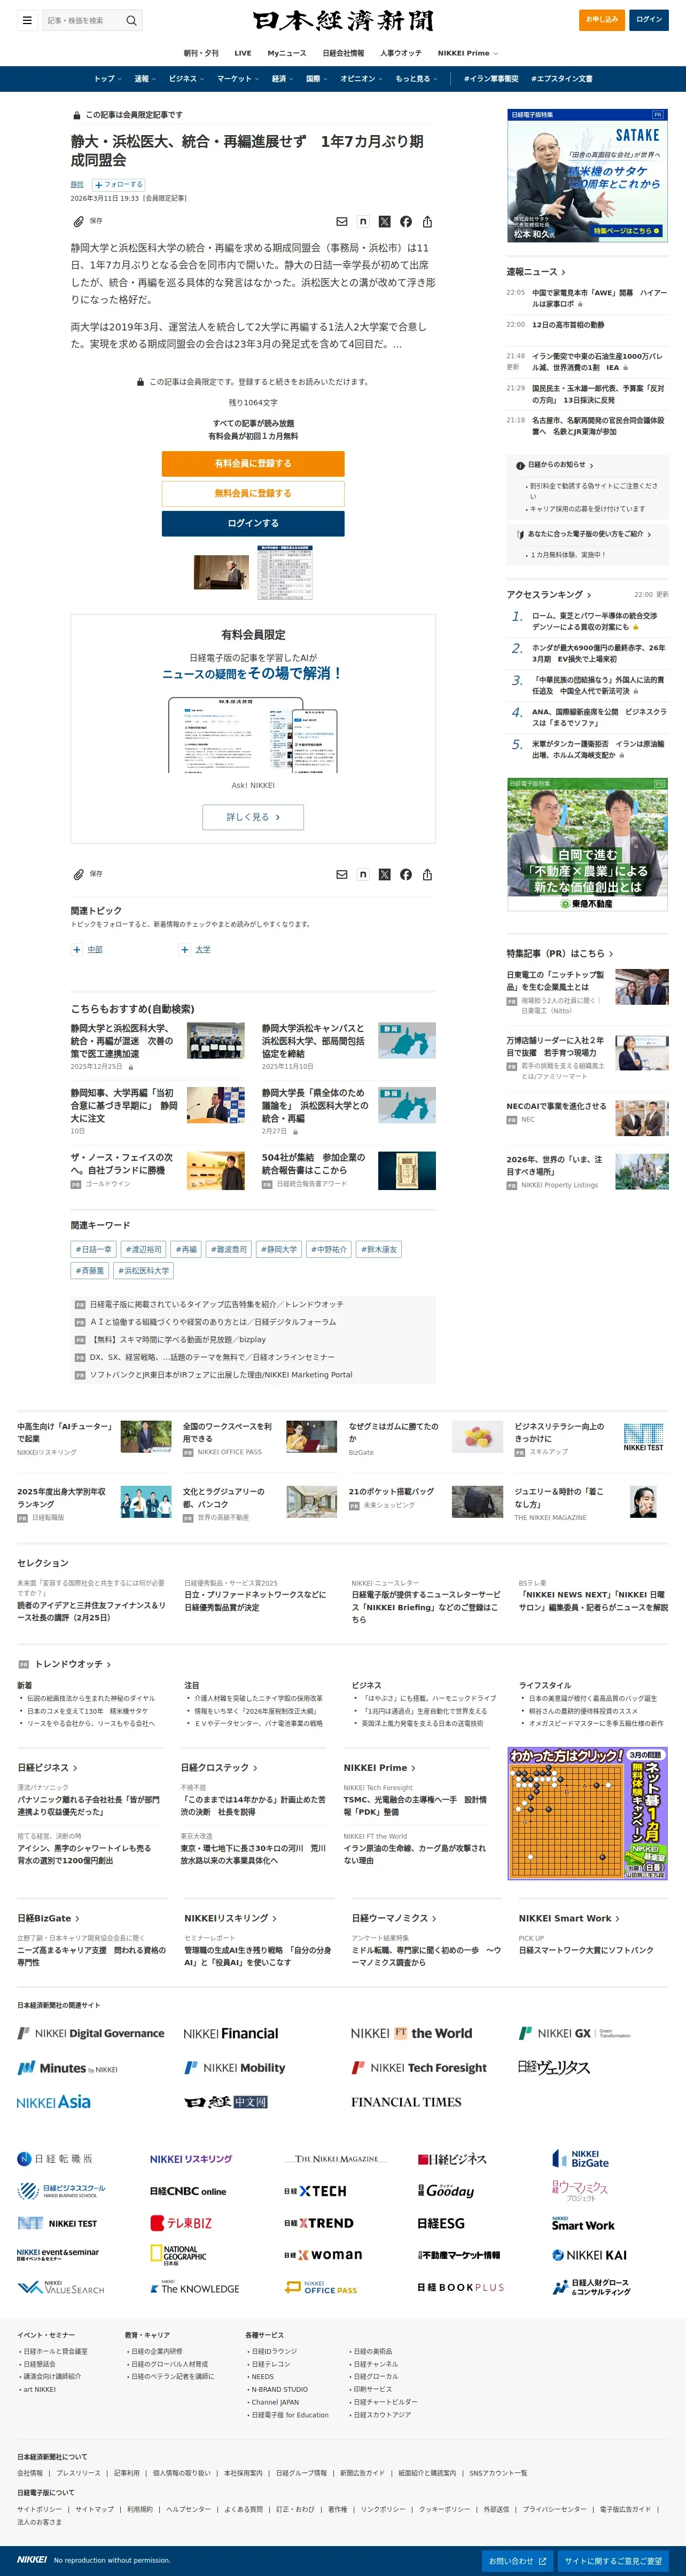The height and width of the screenshot is (2576, 686).
Task: Expand the 速報 navigation dropdown
Action: pos(145,79)
